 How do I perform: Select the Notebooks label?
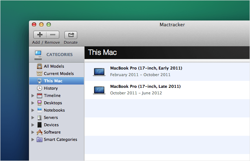(54, 110)
